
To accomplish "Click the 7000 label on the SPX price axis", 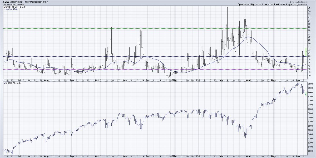I will tap(310, 109).
